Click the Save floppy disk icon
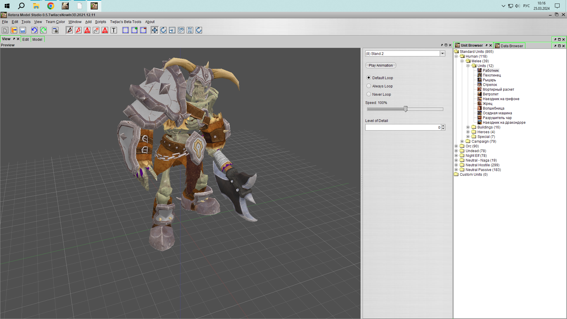Viewport: 567px width, 319px height. pos(23,30)
